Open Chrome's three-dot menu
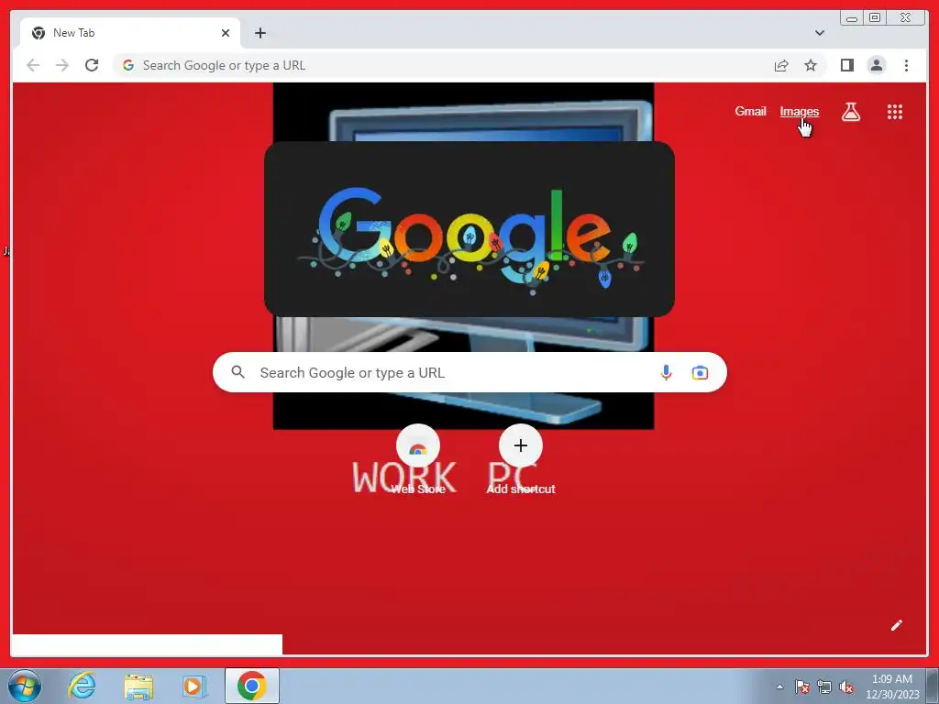 pyautogui.click(x=906, y=65)
